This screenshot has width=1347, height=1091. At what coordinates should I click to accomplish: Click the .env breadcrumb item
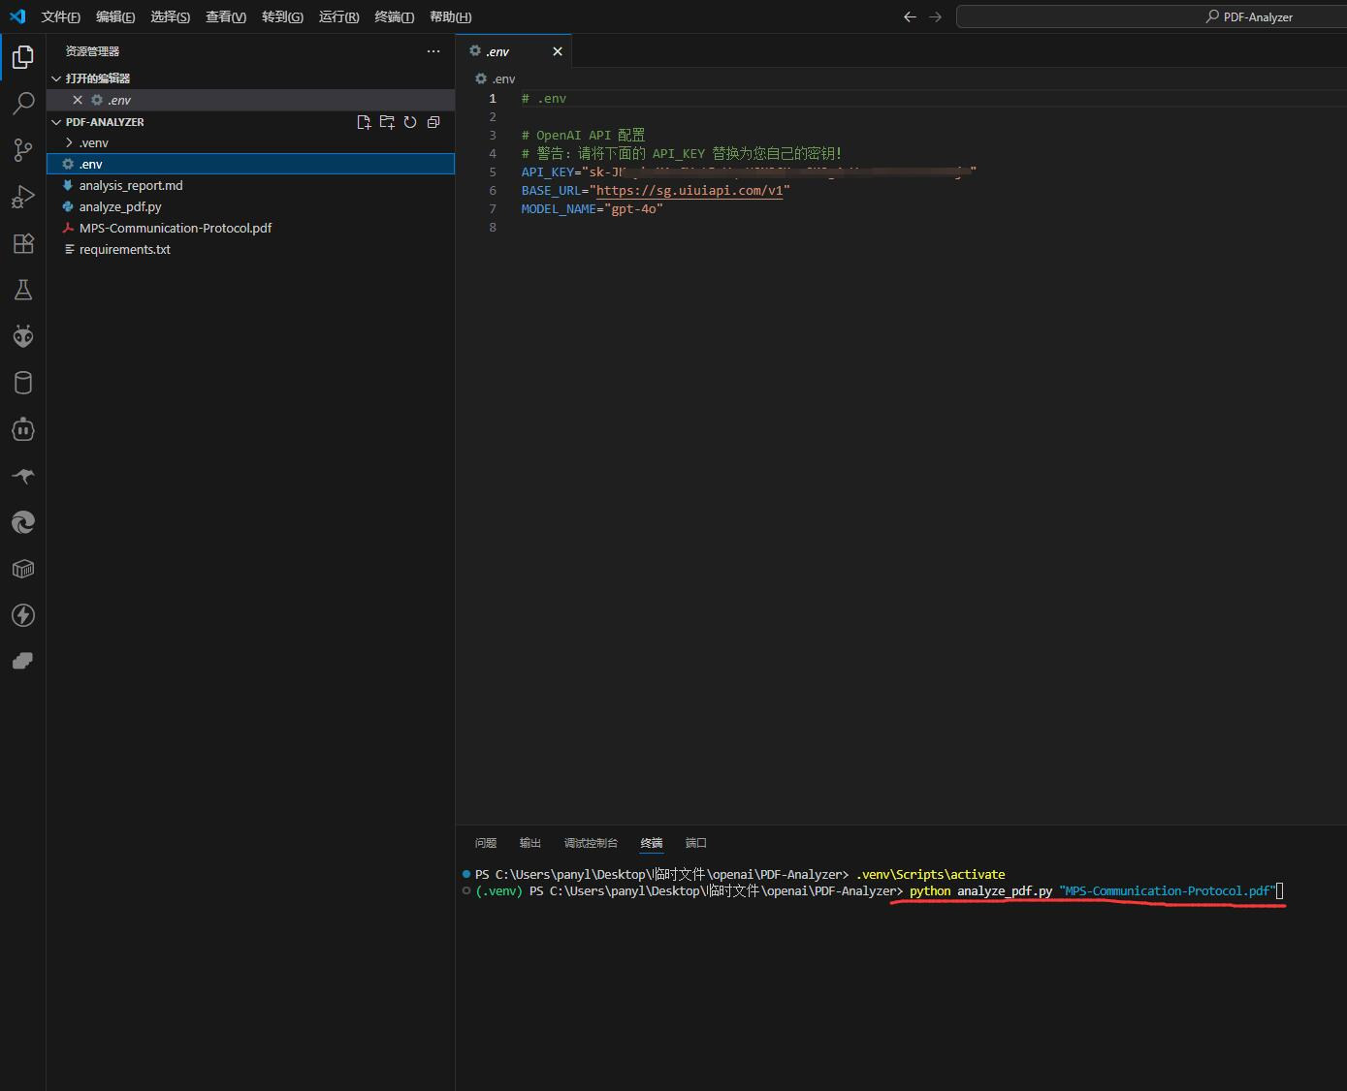point(496,78)
